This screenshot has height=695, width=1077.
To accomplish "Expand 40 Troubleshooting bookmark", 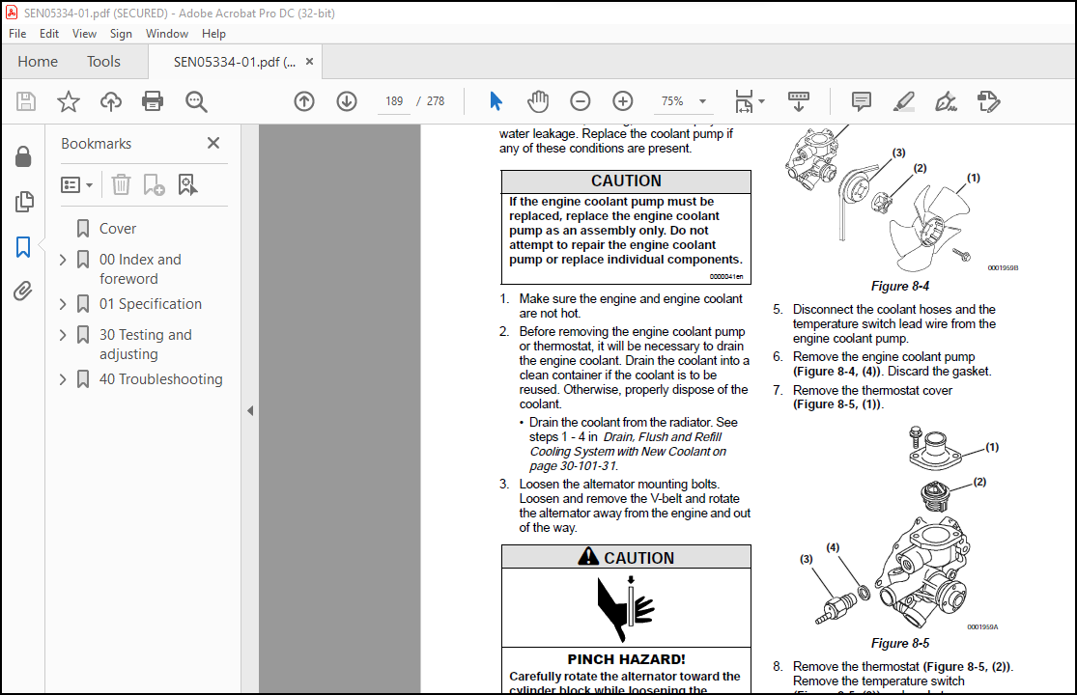I will coord(63,379).
